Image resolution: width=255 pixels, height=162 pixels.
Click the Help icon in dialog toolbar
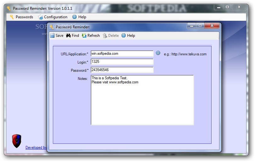pyautogui.click(x=124, y=36)
